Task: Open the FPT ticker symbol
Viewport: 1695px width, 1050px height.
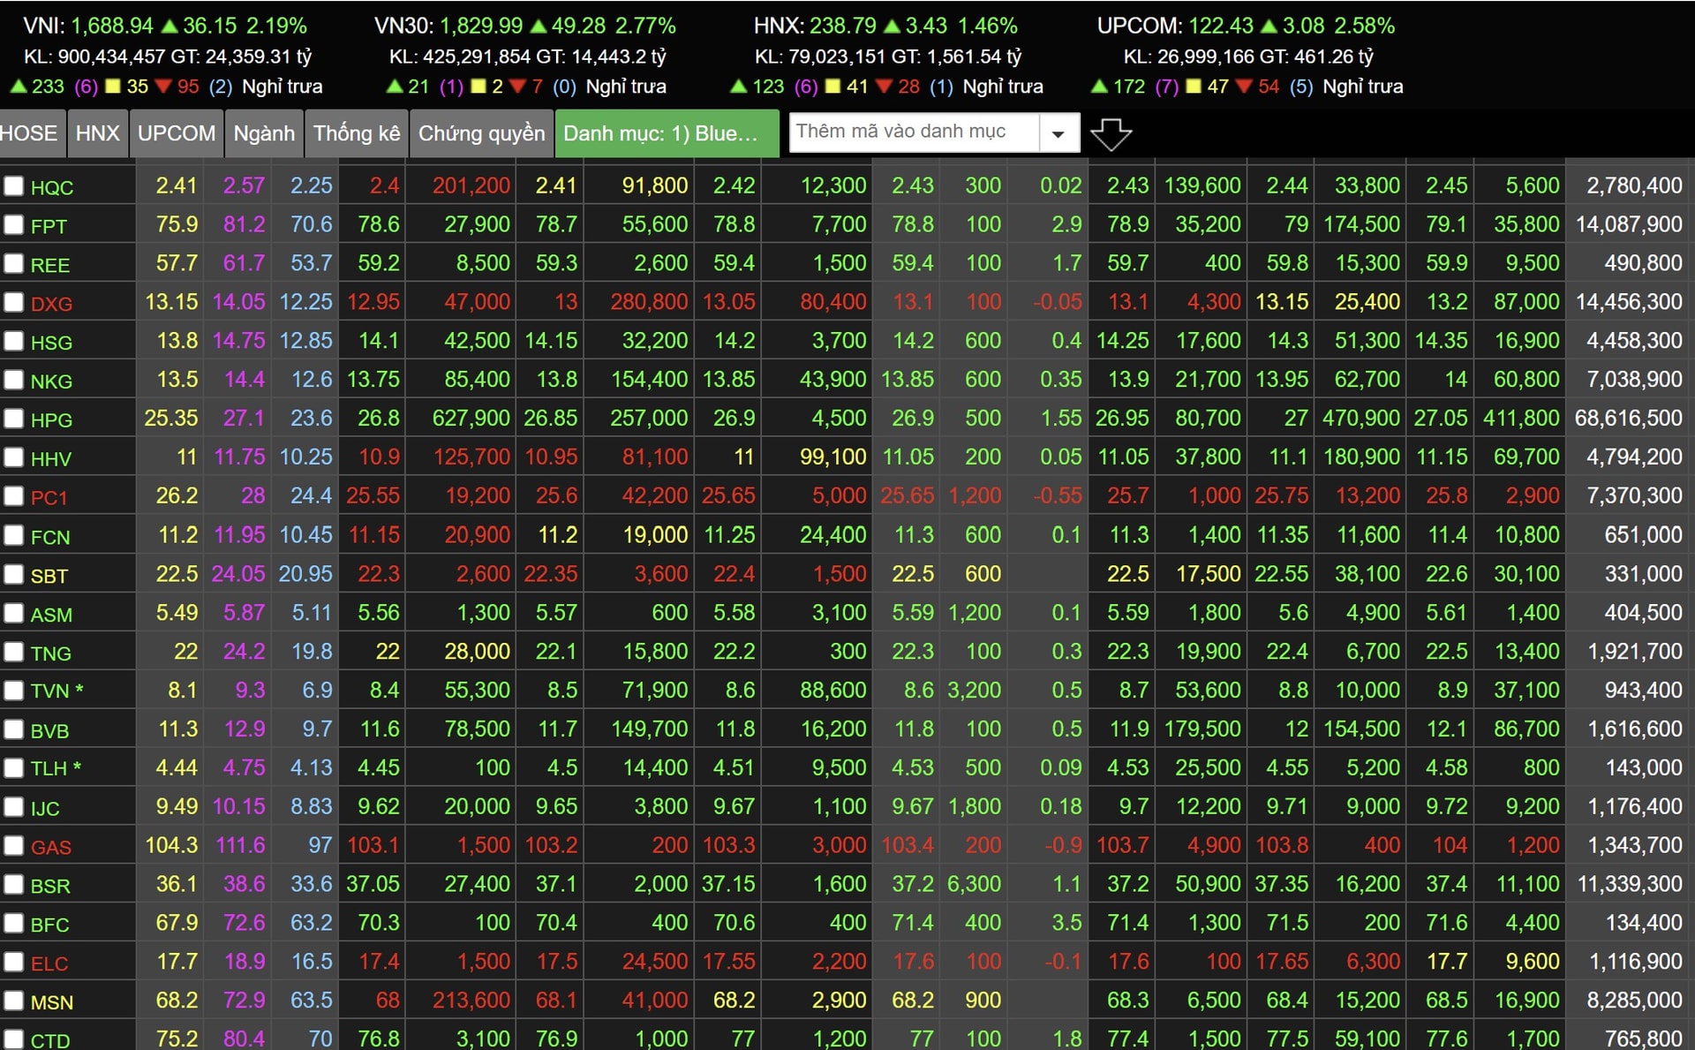Action: [49, 226]
